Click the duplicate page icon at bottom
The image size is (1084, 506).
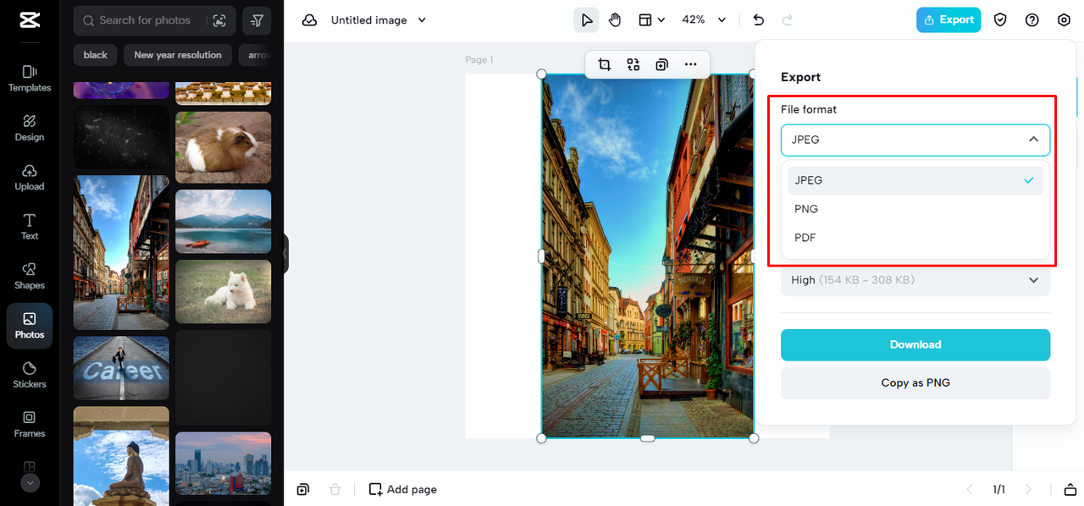[303, 489]
